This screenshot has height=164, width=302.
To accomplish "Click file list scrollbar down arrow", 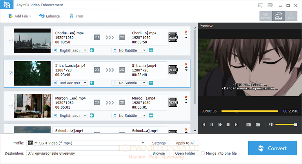I will click(x=195, y=131).
